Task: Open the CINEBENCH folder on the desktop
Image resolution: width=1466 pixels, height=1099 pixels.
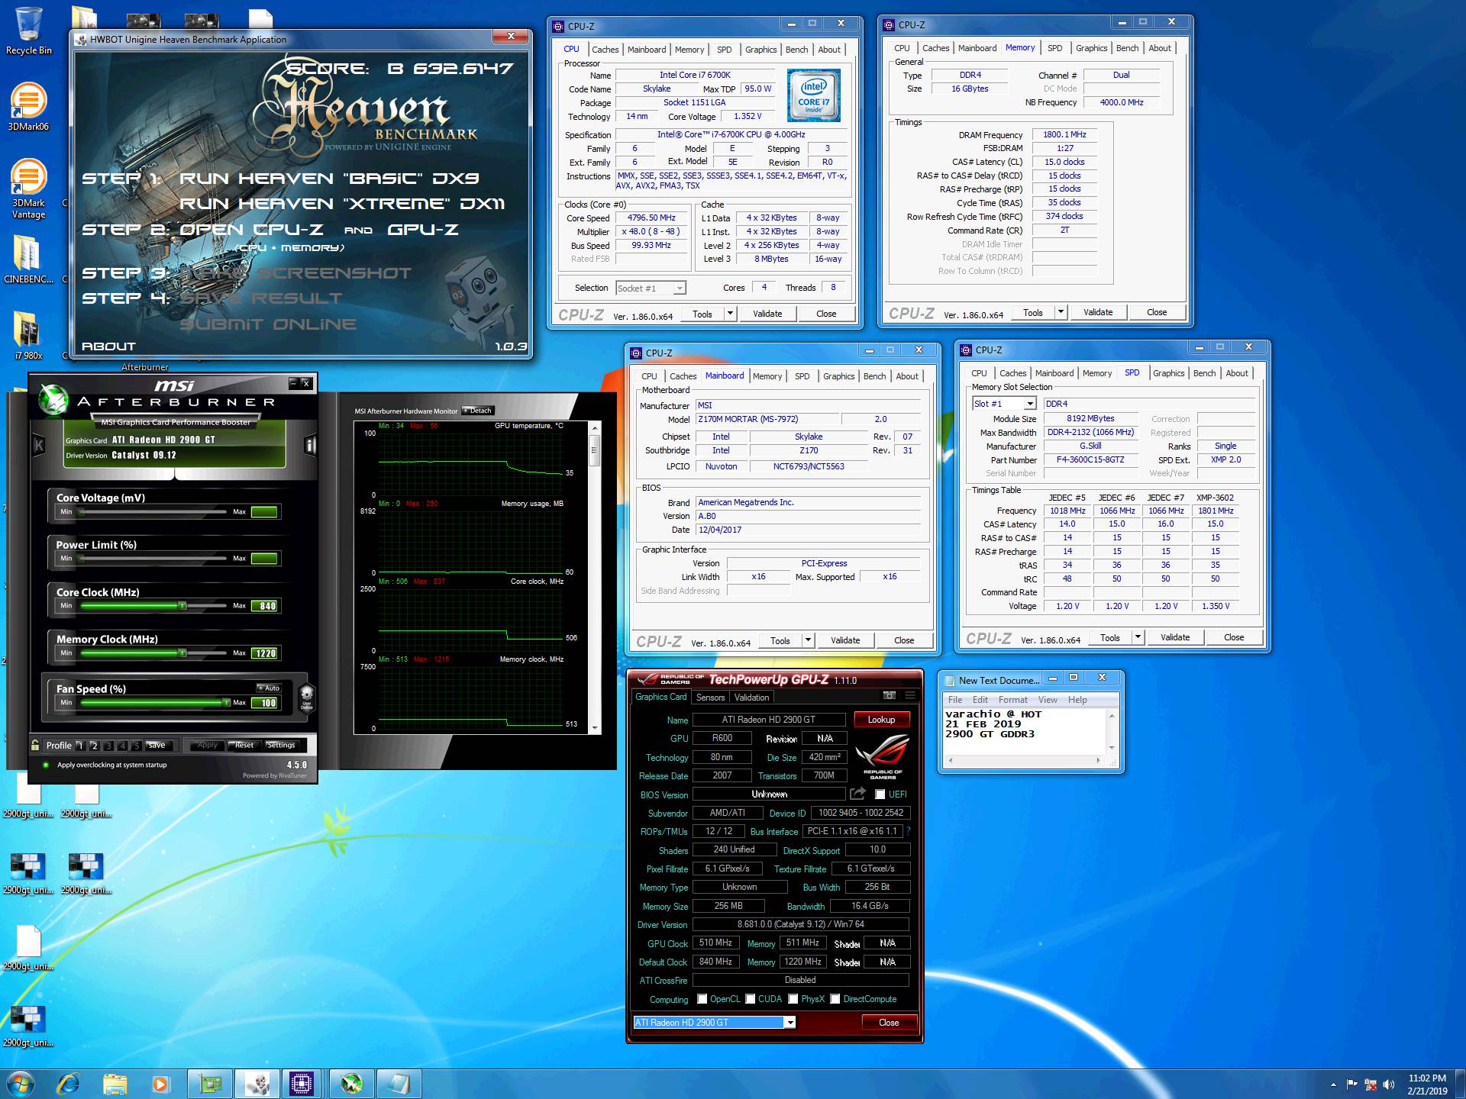Action: point(28,259)
